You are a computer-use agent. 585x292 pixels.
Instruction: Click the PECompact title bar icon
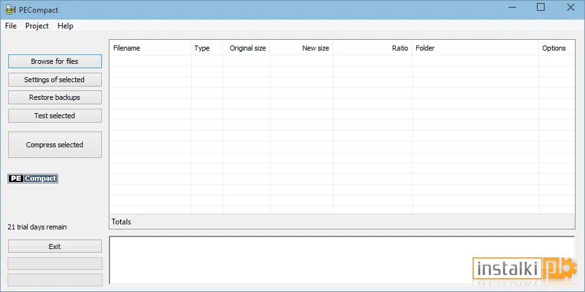[x=11, y=9]
